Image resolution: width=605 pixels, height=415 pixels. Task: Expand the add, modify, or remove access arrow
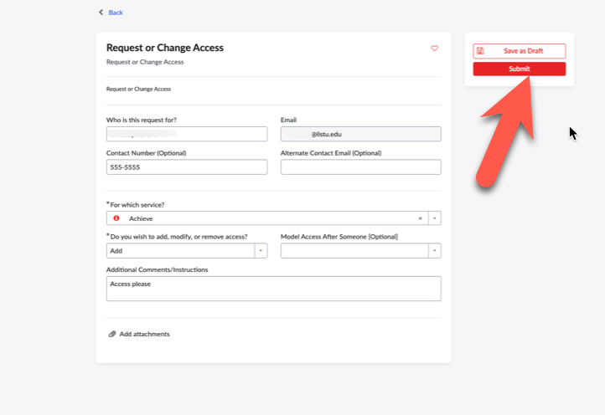click(261, 251)
